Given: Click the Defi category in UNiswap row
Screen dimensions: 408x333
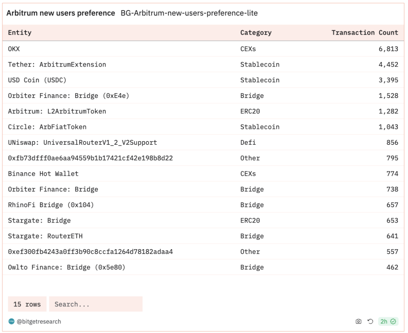Looking at the screenshot, I should pos(248,142).
